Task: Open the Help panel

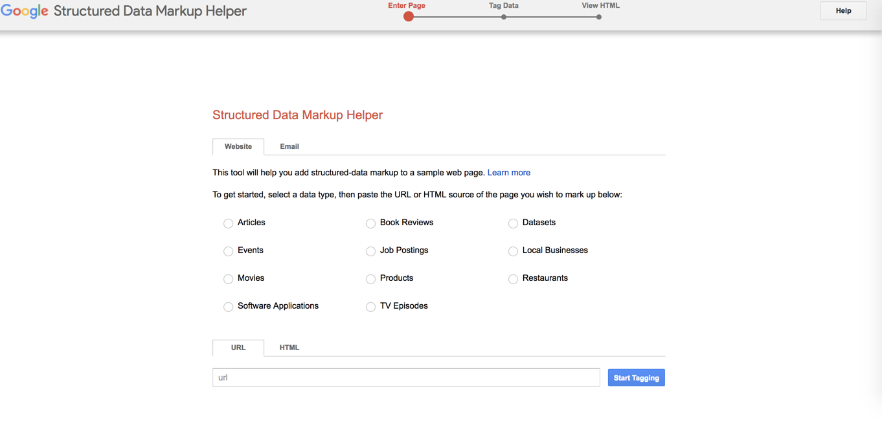Action: pyautogui.click(x=843, y=10)
